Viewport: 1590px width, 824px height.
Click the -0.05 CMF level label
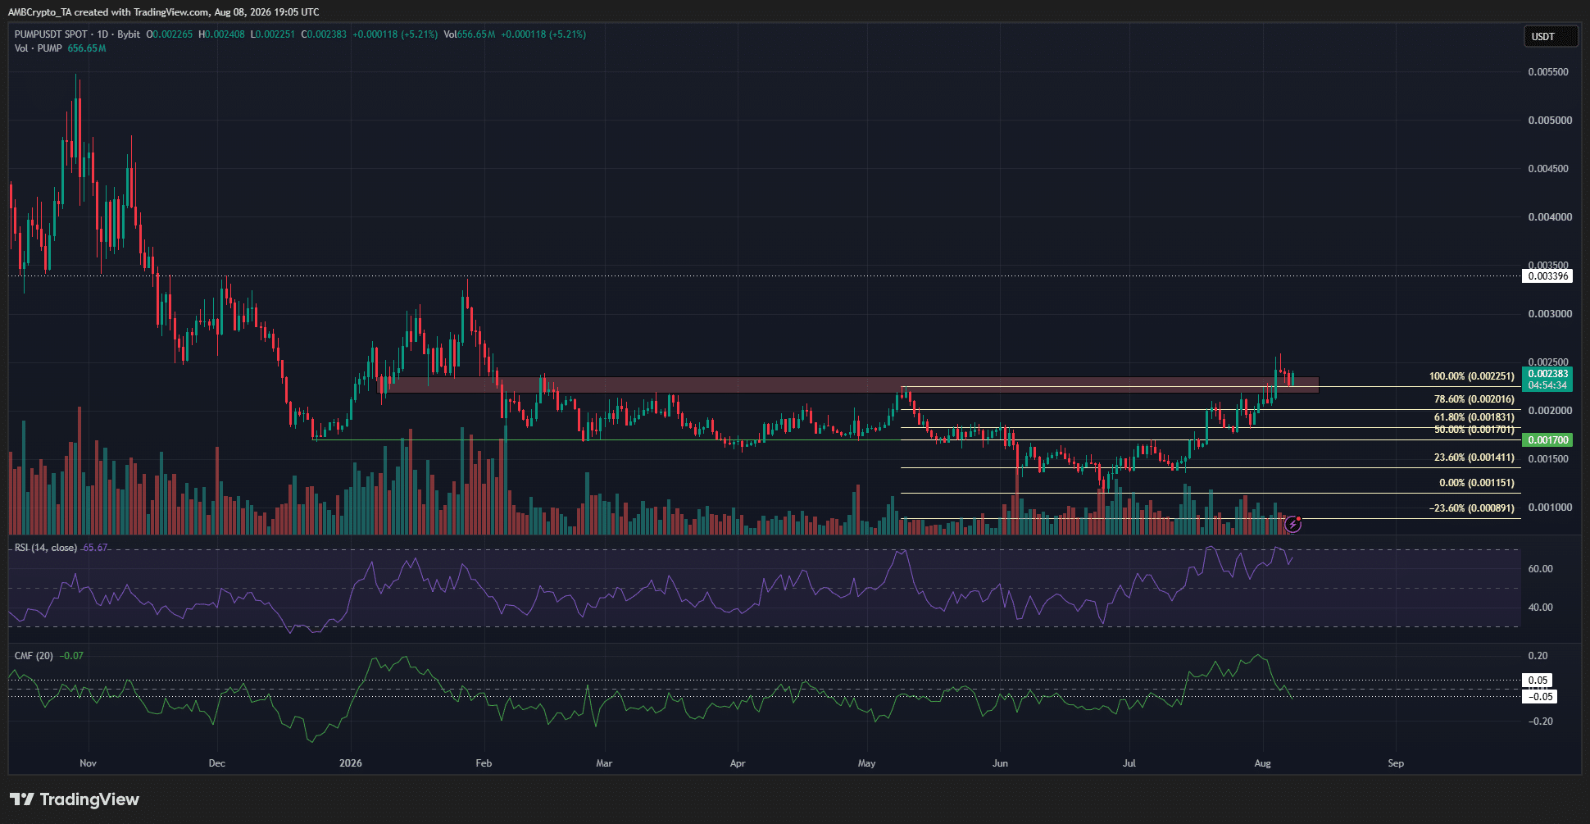click(1539, 697)
